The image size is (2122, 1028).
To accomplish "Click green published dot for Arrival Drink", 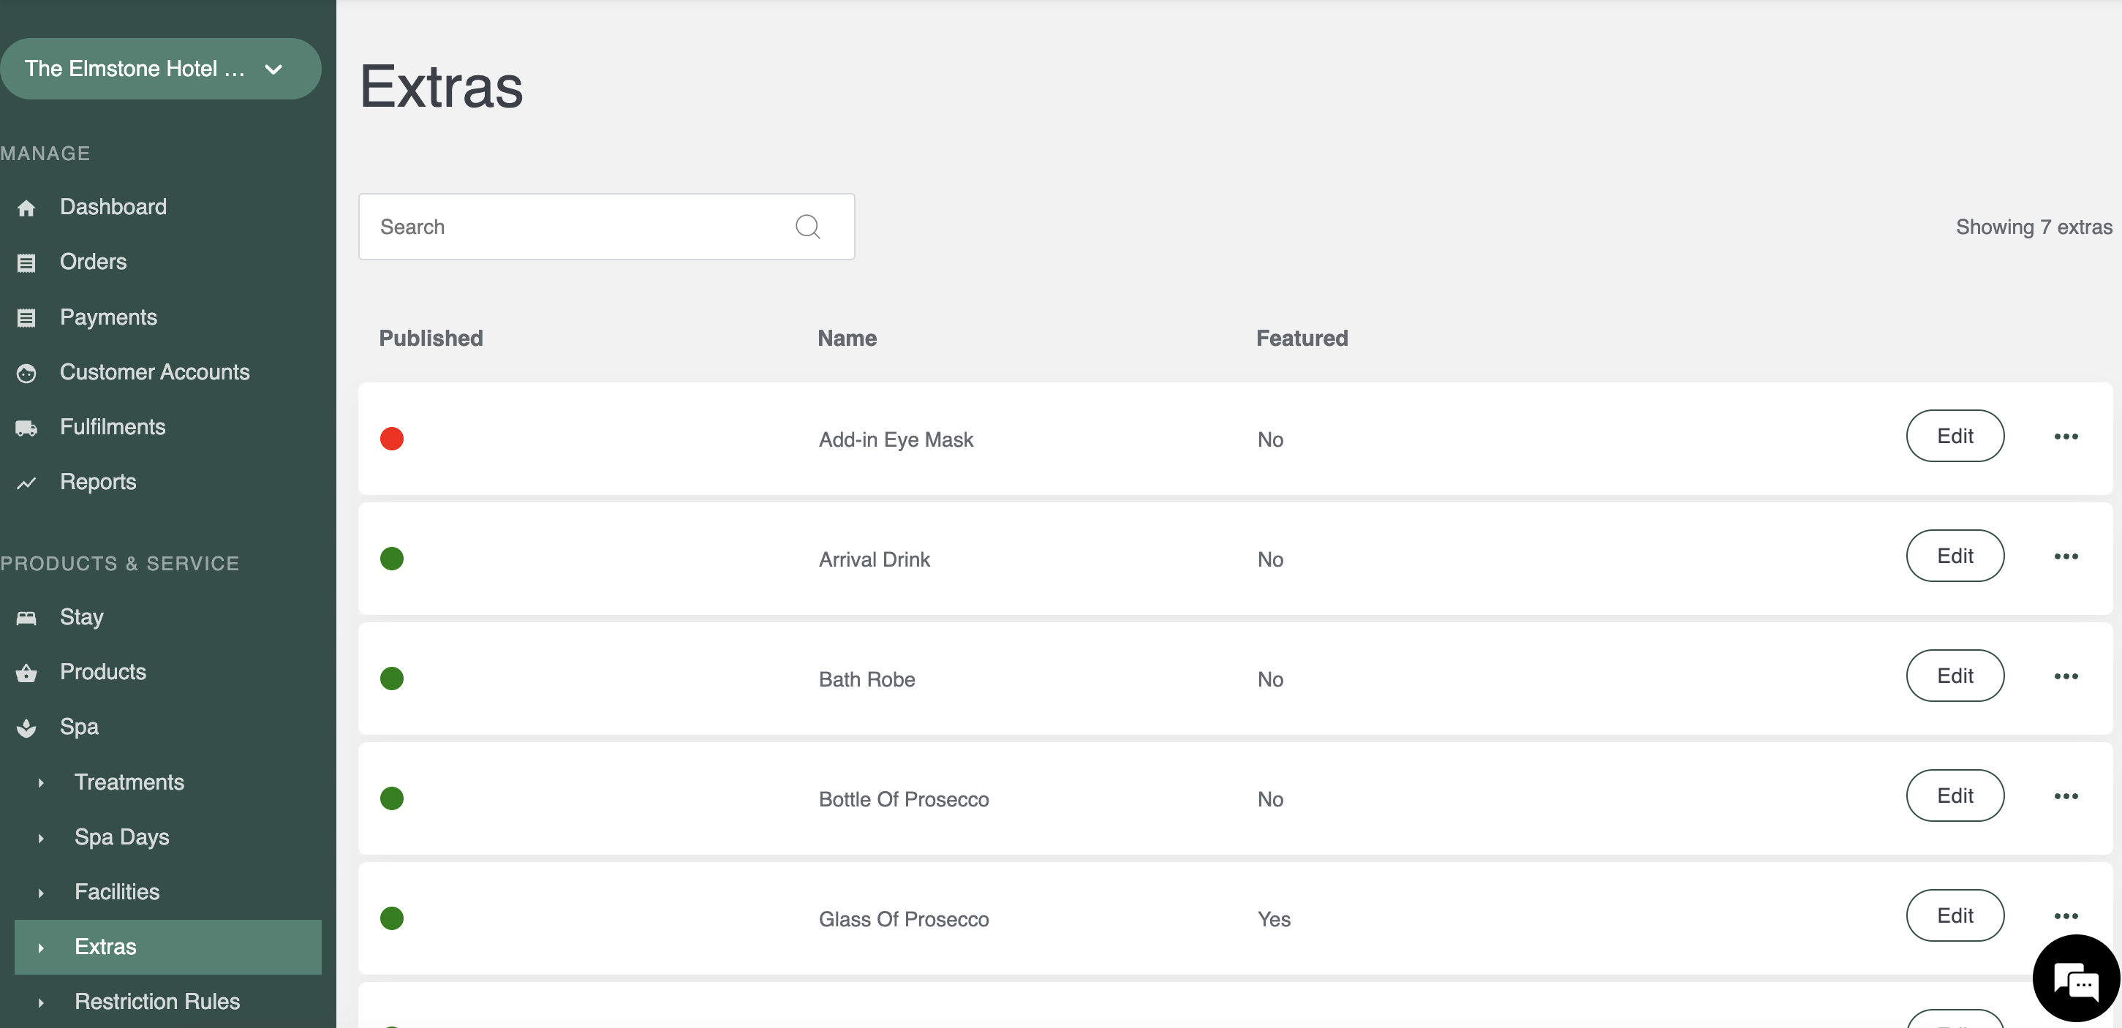I will coord(392,559).
